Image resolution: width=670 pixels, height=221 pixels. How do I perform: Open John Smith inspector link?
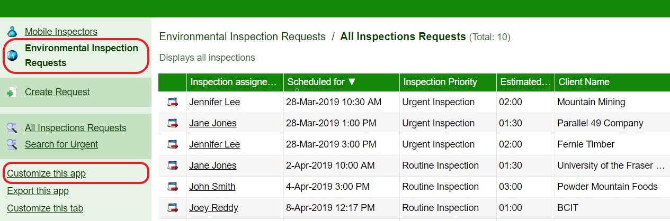click(212, 187)
